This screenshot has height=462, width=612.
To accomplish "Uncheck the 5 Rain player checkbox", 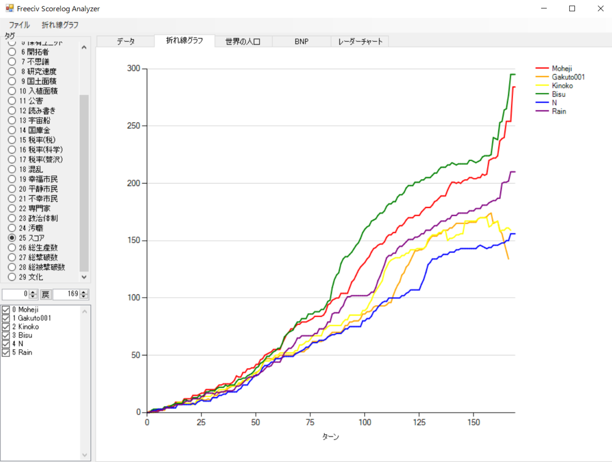I will coord(6,352).
